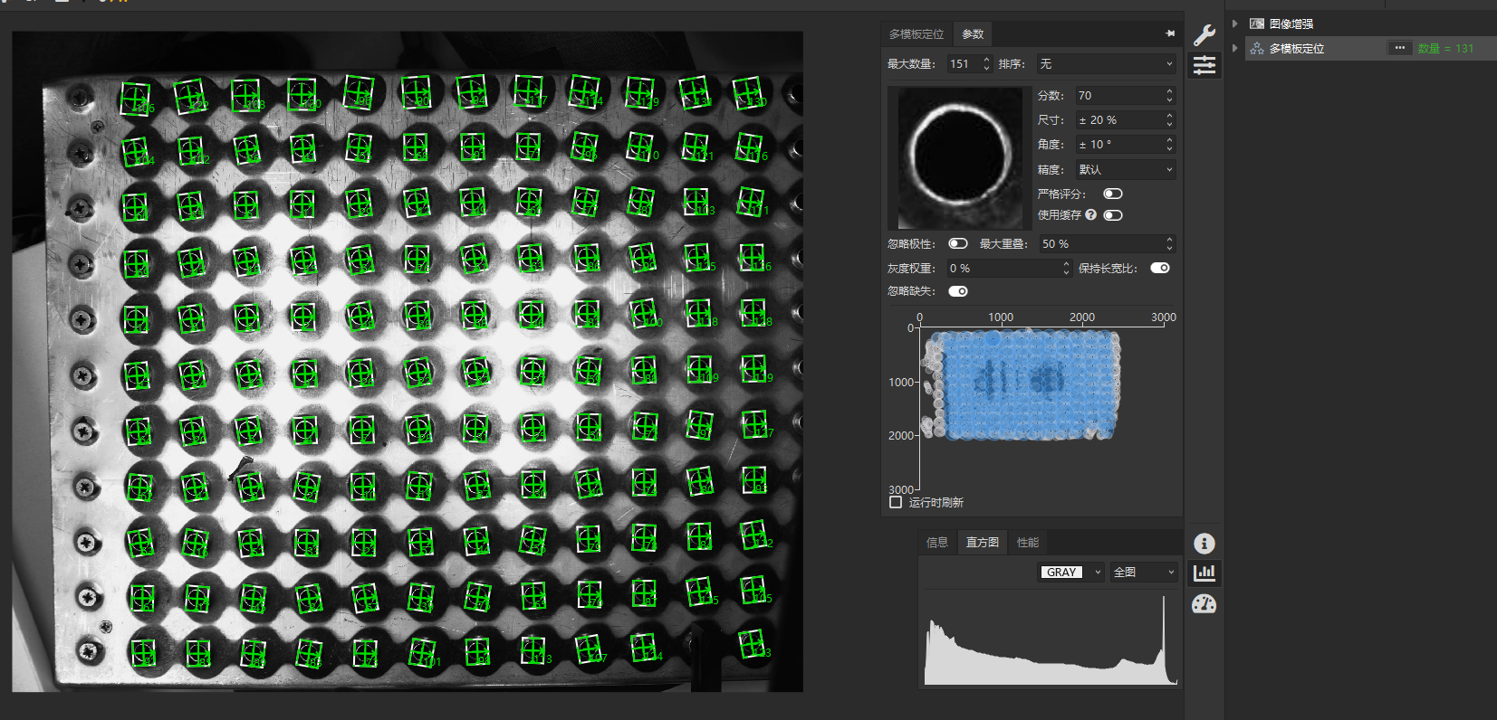Click the circular template thumbnail image

[960, 157]
